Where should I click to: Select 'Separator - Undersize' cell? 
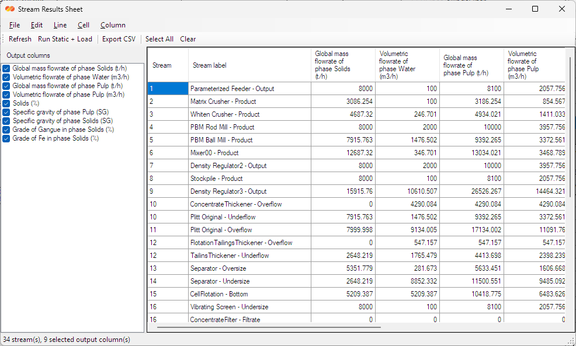(249, 281)
